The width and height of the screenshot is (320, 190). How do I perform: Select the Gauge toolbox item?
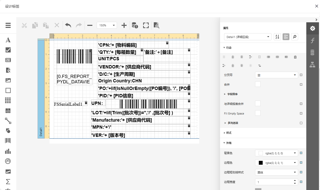pos(8,161)
